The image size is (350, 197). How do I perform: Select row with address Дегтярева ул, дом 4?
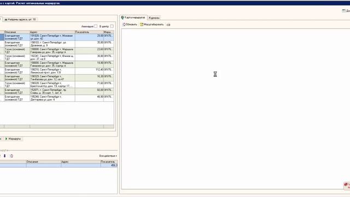pos(57,98)
